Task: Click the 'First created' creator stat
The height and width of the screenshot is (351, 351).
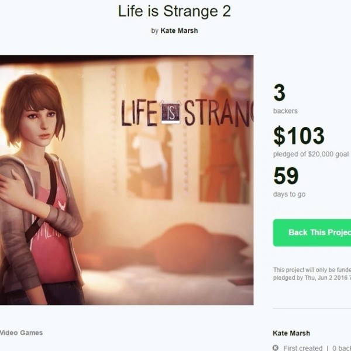Action: 302,347
